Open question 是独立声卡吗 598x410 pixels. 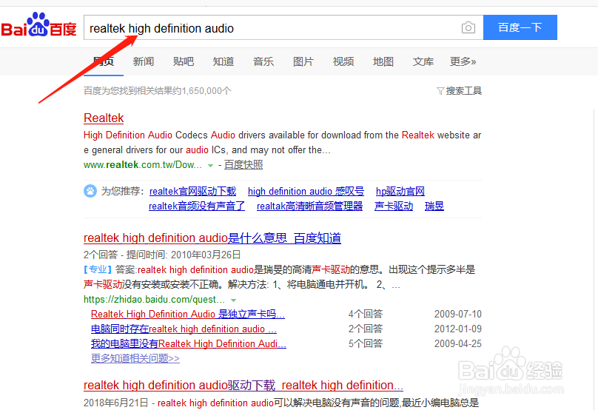pos(188,314)
